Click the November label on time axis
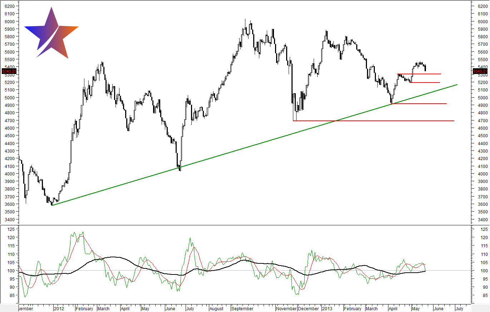This screenshot has height=312, width=490. 286,308
